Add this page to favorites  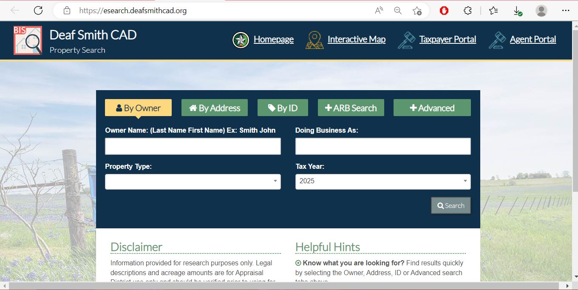click(x=417, y=11)
